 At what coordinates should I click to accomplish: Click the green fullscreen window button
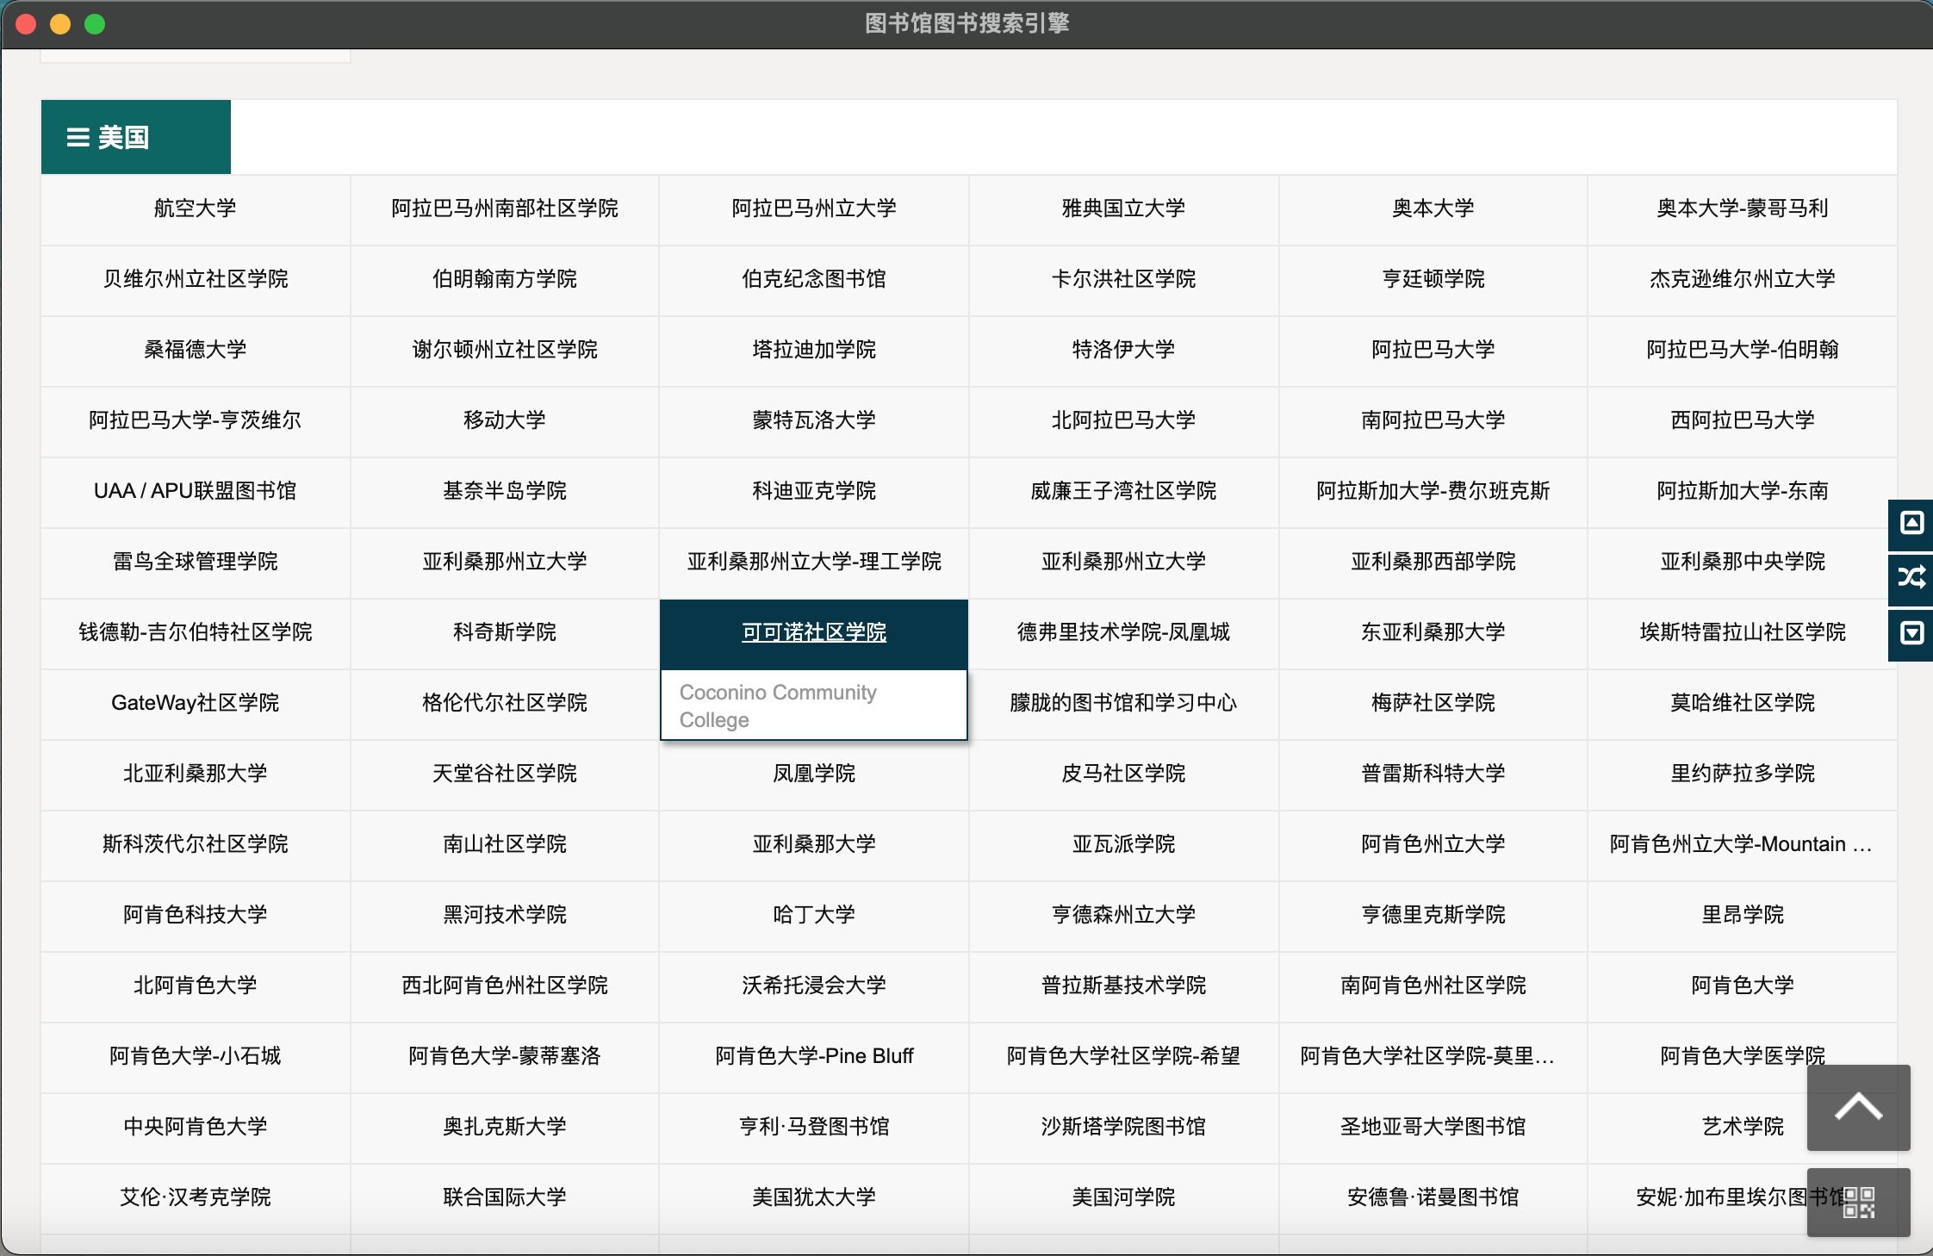pyautogui.click(x=95, y=24)
